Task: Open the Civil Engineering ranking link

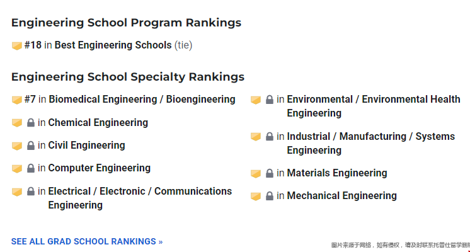Action: tap(86, 146)
